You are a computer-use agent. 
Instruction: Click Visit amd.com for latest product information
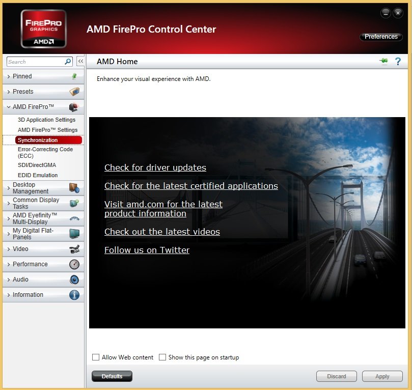pos(163,209)
